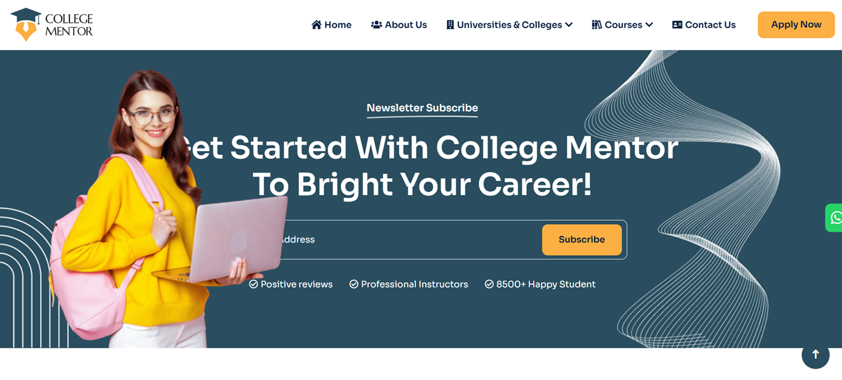Screen dimensions: 842x380
Task: Click the College Mentor logo
Action: click(52, 25)
